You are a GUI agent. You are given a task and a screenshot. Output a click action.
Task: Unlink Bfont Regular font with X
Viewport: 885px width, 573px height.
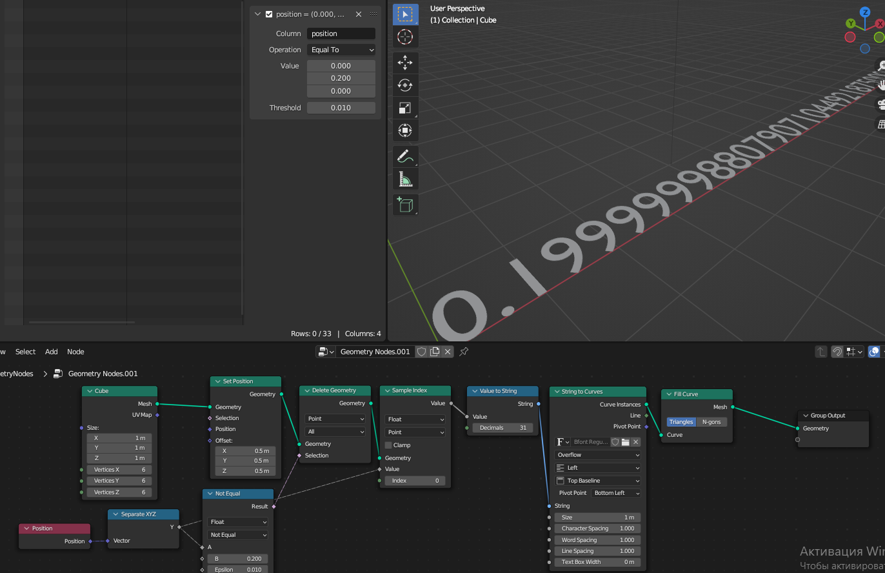635,442
